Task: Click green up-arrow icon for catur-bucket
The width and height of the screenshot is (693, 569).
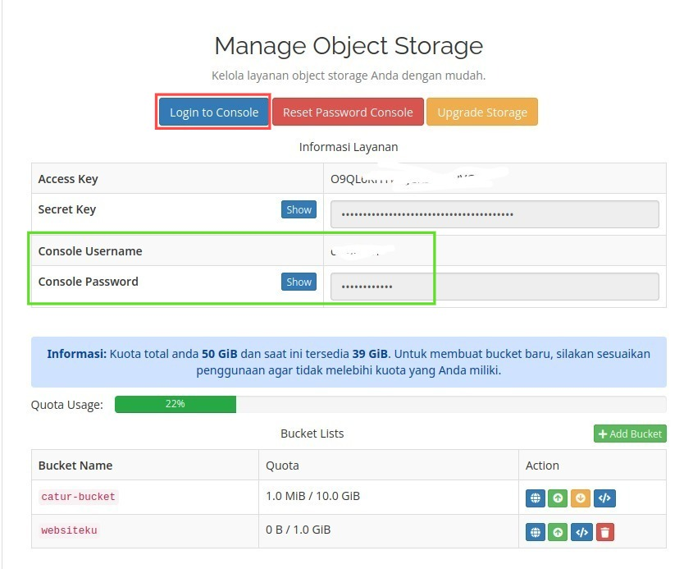Action: point(558,498)
